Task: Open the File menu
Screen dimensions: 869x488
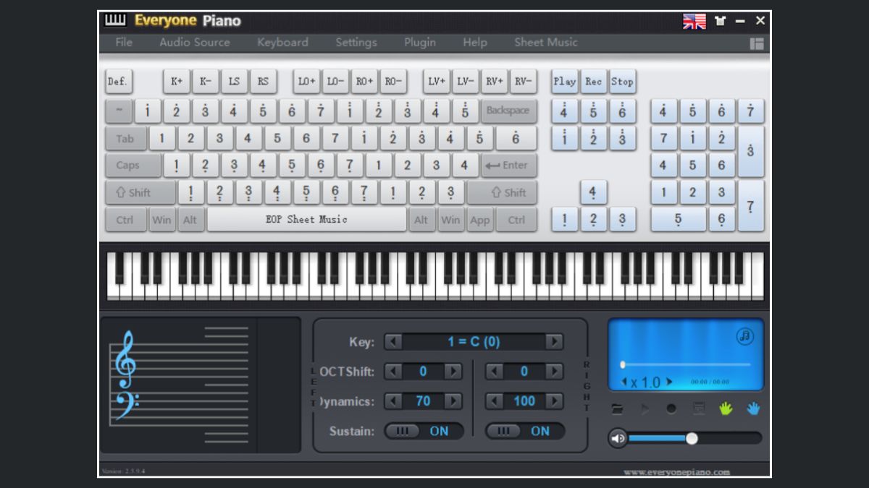Action: (124, 43)
